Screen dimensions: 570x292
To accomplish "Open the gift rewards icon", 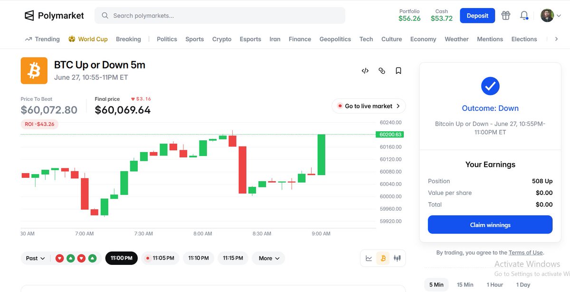I will (506, 16).
